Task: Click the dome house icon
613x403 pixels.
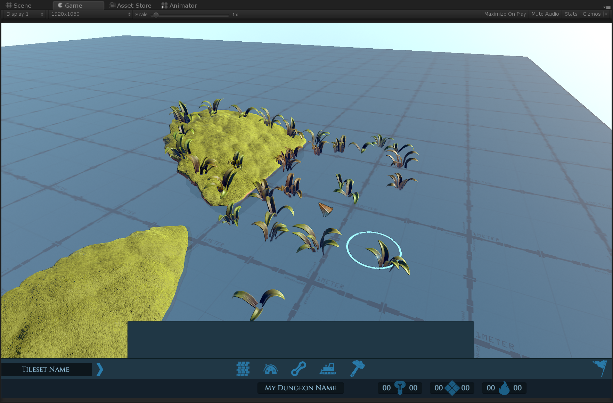Action: pos(271,369)
